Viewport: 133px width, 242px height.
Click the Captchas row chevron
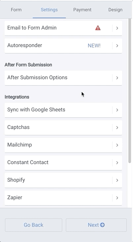click(x=117, y=128)
